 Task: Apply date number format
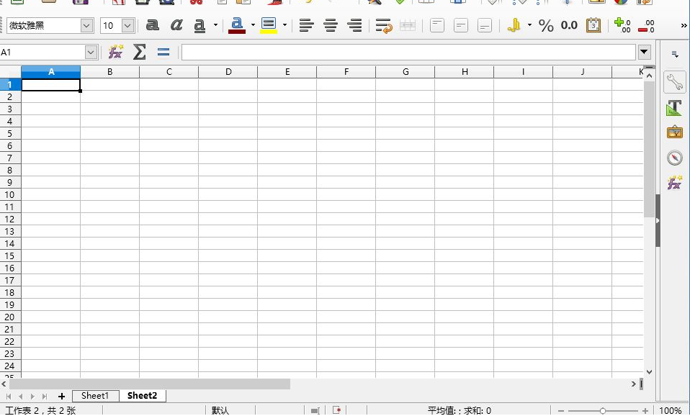[593, 25]
